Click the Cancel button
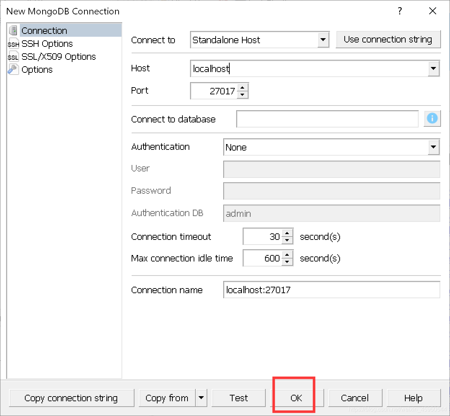Image resolution: width=450 pixels, height=416 pixels. (355, 398)
